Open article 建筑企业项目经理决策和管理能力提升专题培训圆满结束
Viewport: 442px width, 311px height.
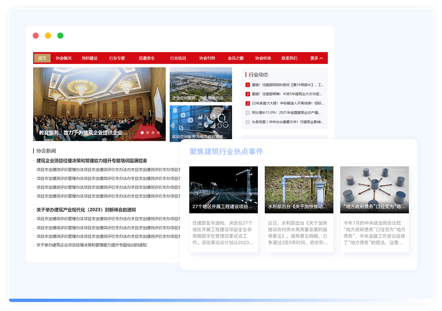91,161
